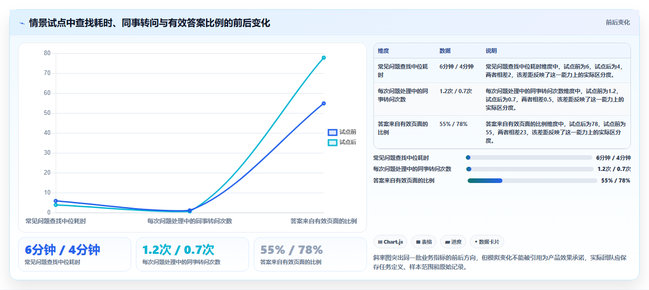The width and height of the screenshot is (649, 290).
Task: Click x-axis label 常见问题查找中位耗时
Action: [x=56, y=221]
